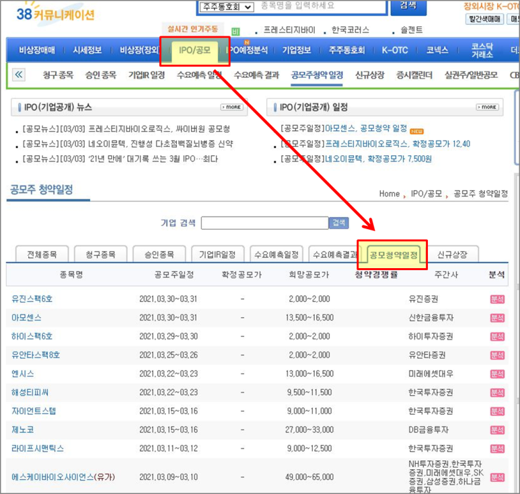This screenshot has width=520, height=494.
Task: Switch to the 신규상장 tab
Action: pyautogui.click(x=452, y=255)
